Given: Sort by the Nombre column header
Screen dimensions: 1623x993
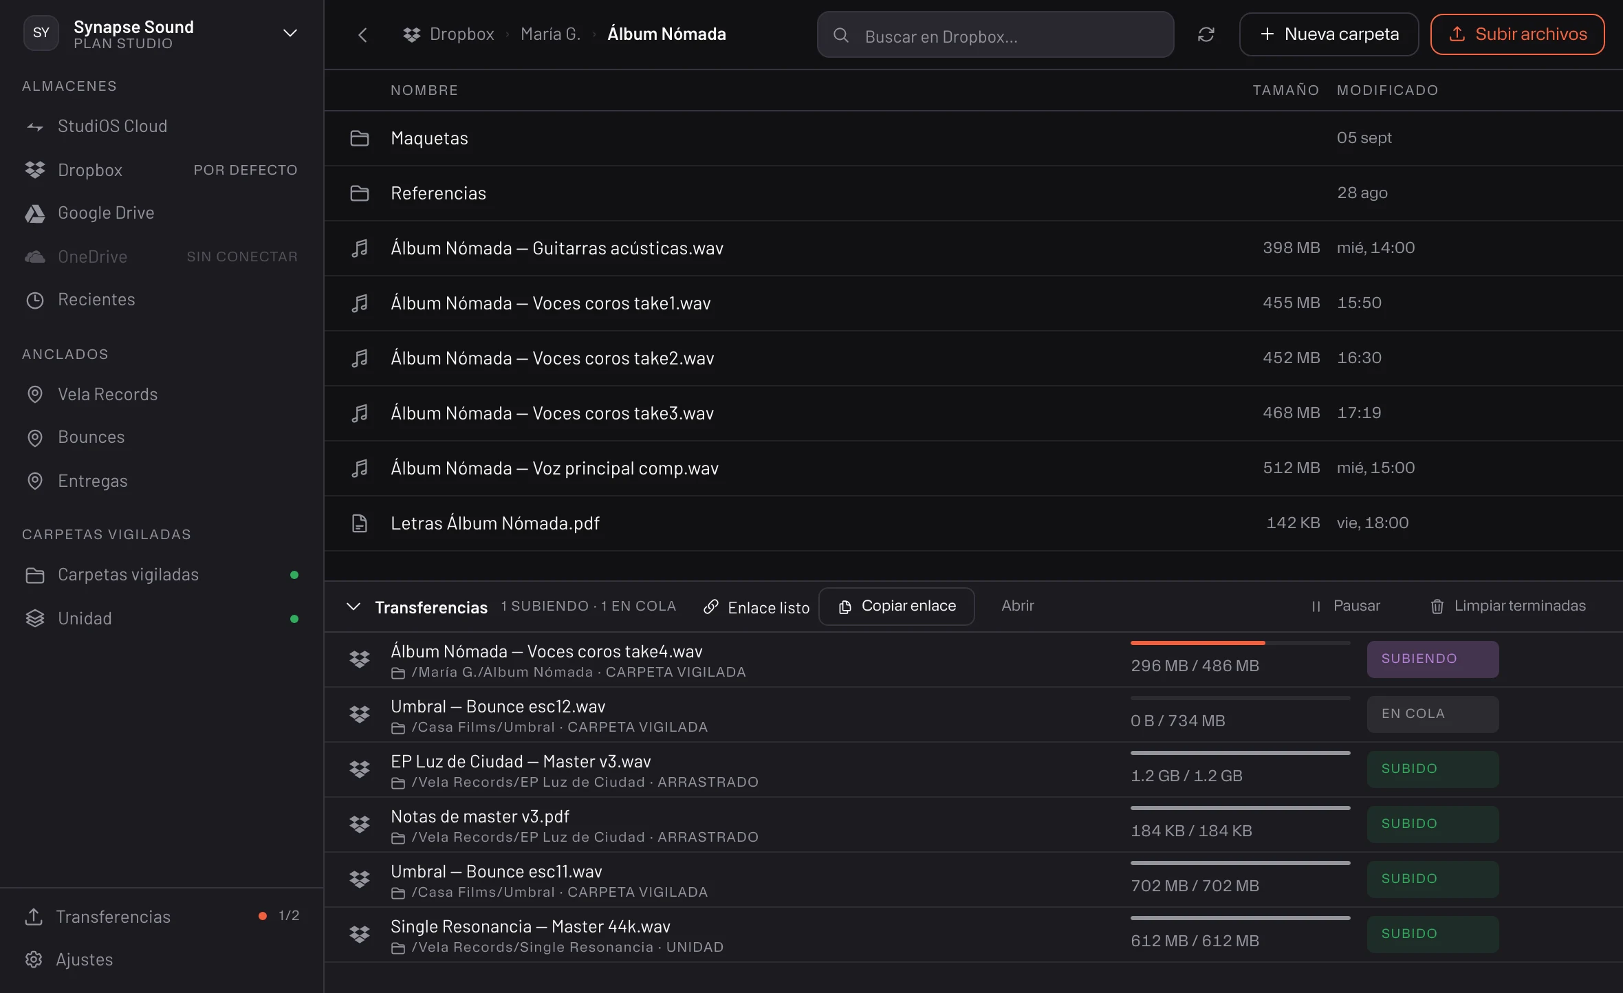Looking at the screenshot, I should (x=424, y=90).
